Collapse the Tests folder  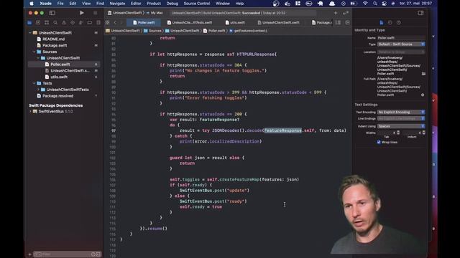pos(34,83)
